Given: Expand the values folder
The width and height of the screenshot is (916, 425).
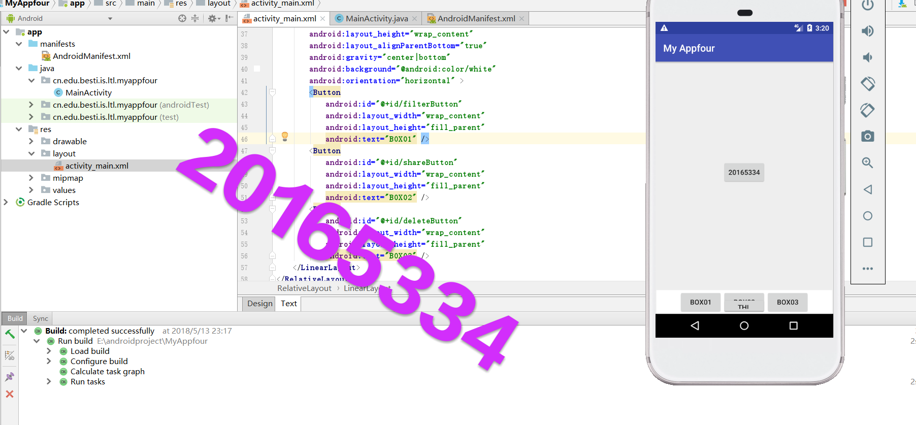Looking at the screenshot, I should pos(31,190).
